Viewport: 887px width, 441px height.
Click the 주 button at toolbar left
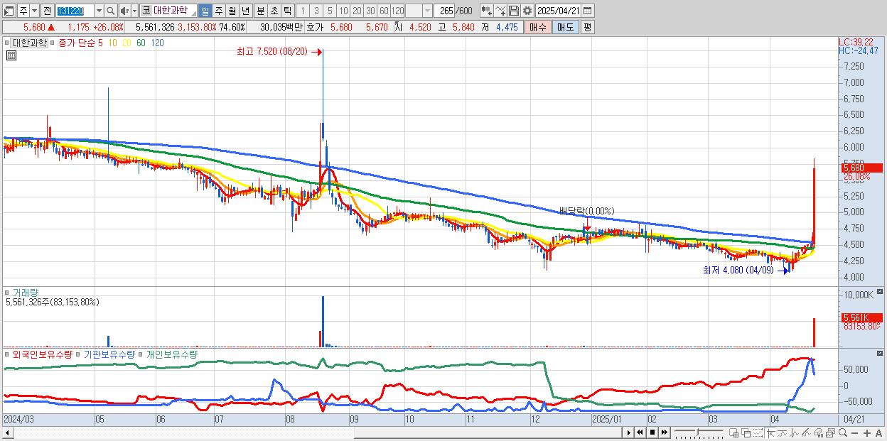point(23,11)
